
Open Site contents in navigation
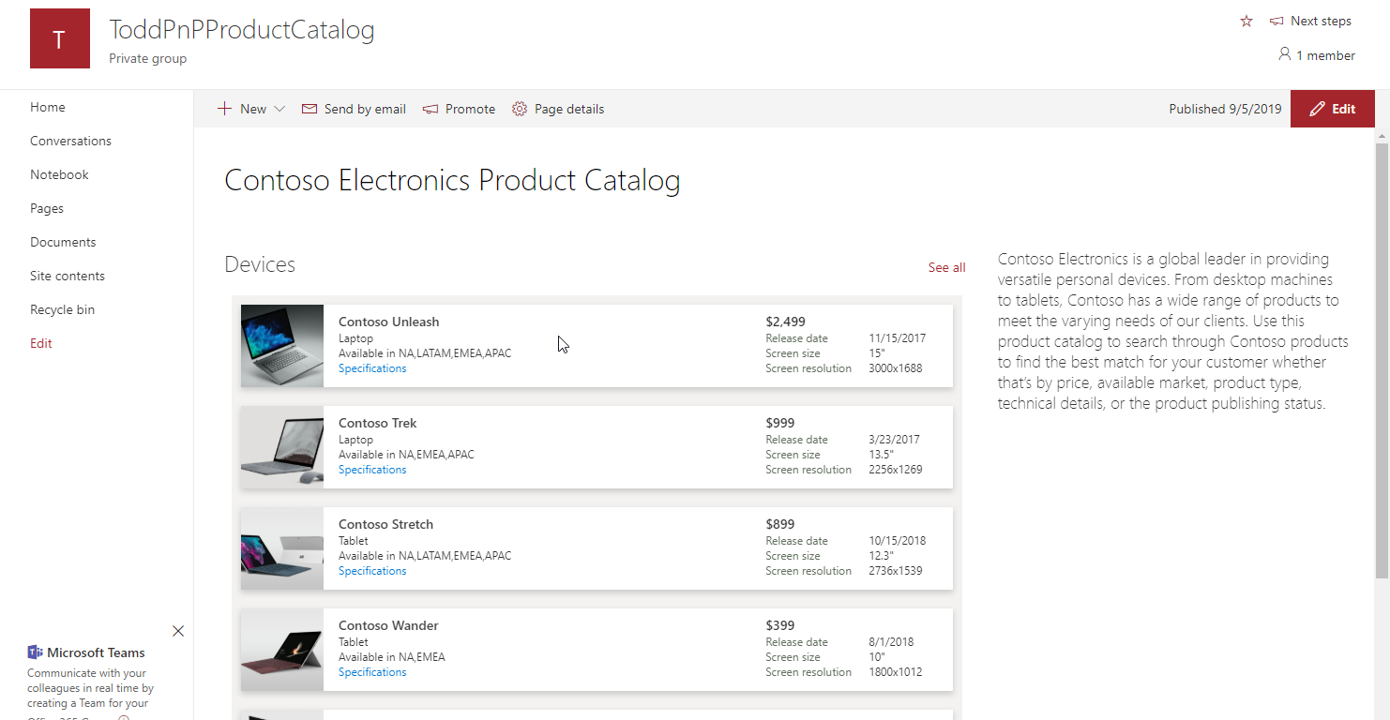[68, 276]
